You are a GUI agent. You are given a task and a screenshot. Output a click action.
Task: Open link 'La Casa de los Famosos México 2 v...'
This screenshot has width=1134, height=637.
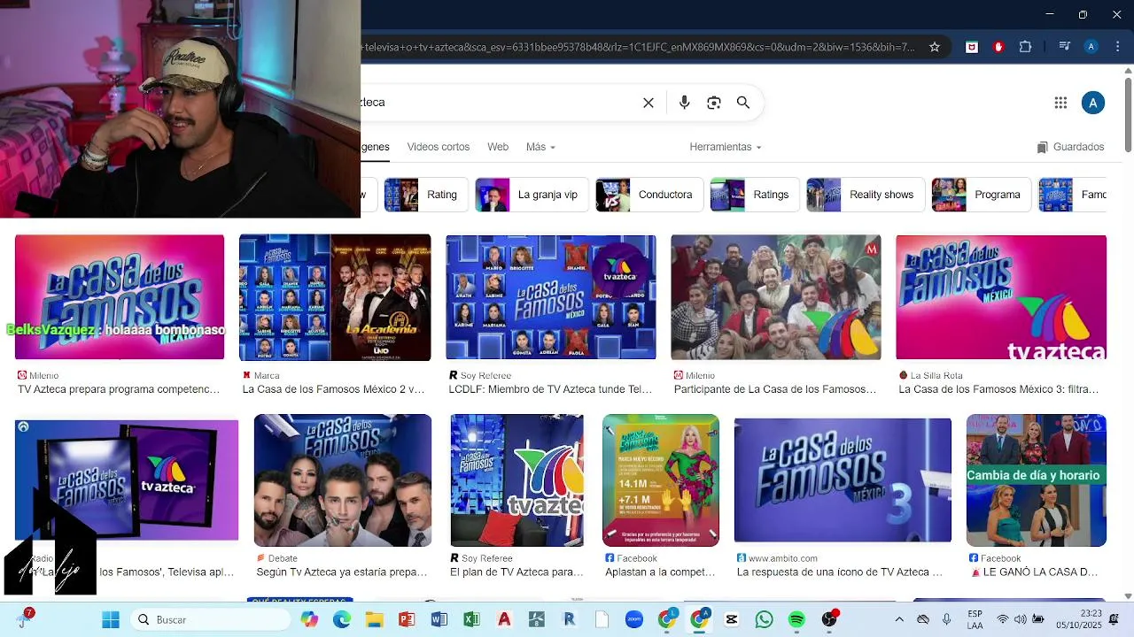pos(333,389)
